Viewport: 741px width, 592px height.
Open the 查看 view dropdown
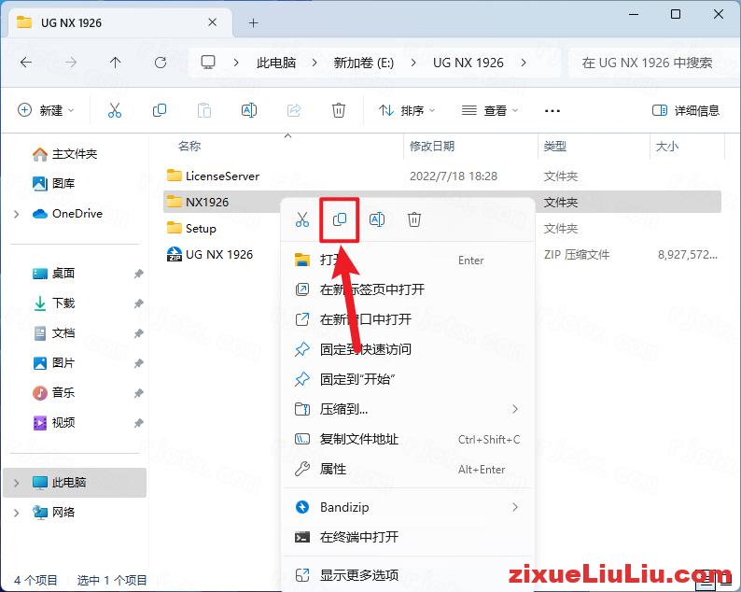click(490, 110)
